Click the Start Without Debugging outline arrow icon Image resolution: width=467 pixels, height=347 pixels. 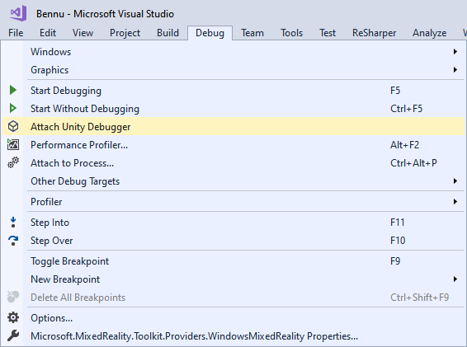click(x=13, y=108)
